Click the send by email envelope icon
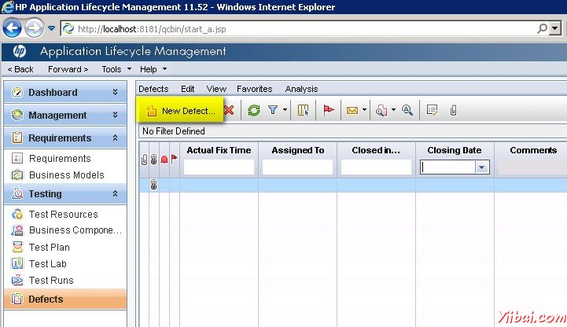This screenshot has height=327, width=567. pos(352,111)
